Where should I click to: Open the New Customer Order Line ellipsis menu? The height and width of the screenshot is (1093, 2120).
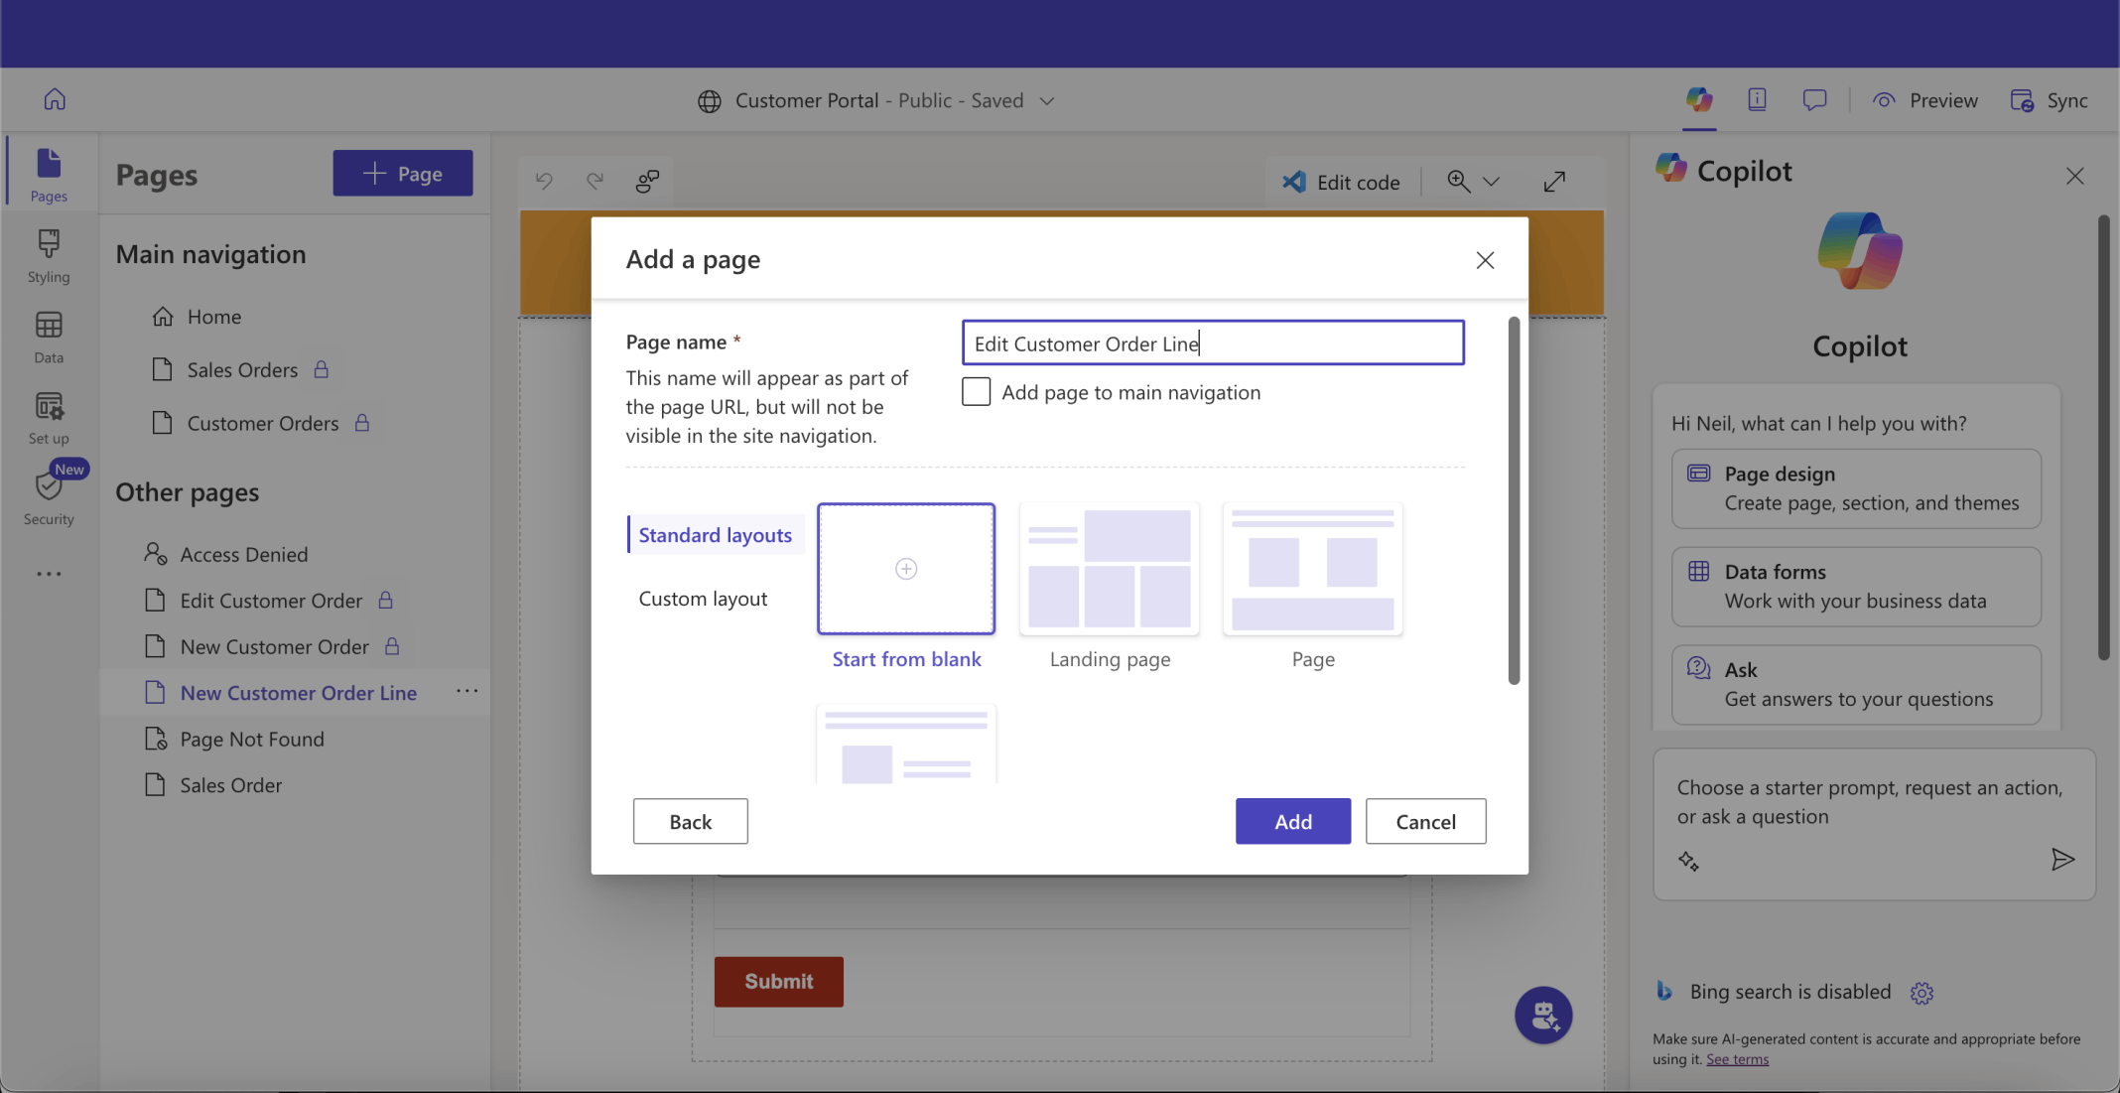tap(466, 692)
